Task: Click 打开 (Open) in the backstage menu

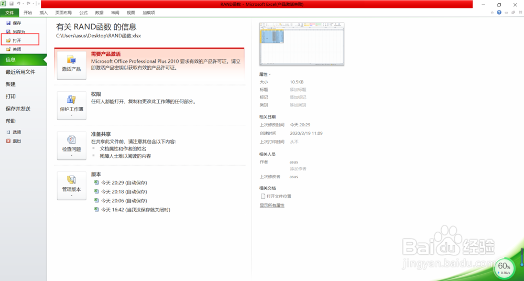Action: [14, 40]
